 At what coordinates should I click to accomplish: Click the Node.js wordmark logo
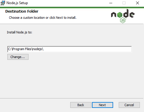point(123,16)
